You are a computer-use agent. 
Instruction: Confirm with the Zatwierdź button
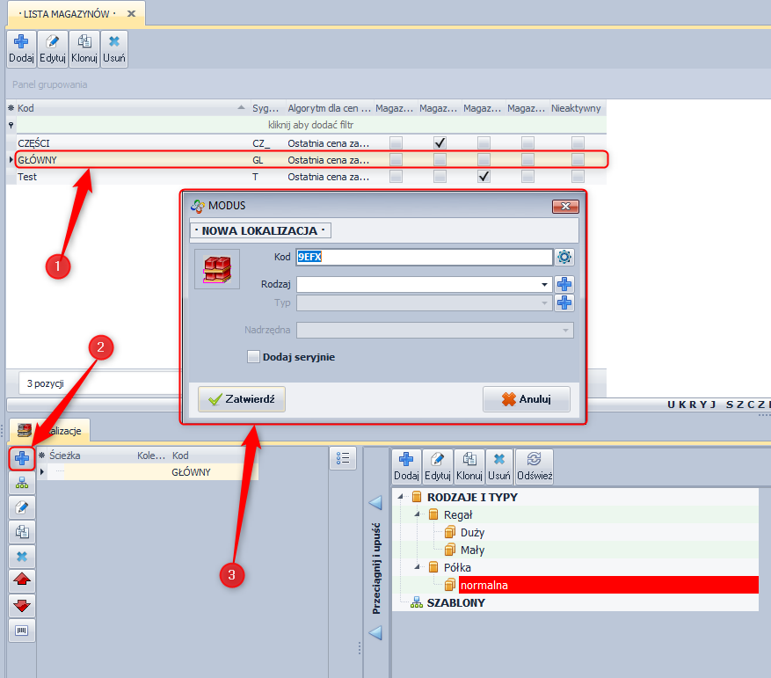click(241, 399)
